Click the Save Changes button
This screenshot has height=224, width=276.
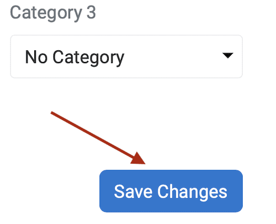(171, 191)
